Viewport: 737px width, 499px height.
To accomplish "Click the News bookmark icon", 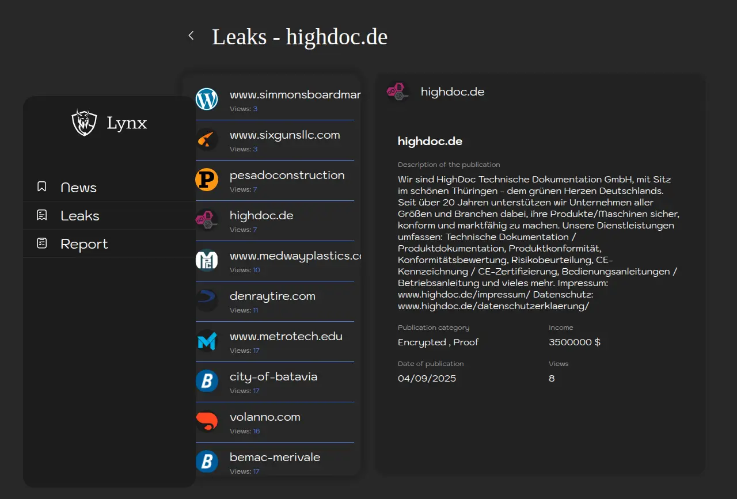I will coord(41,187).
